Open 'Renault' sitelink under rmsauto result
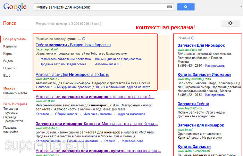Viewport: 243px width, 156px height. [110, 141]
